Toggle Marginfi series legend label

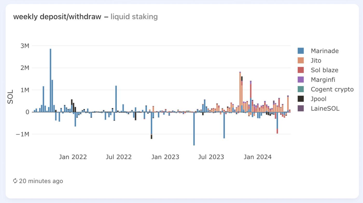click(323, 79)
